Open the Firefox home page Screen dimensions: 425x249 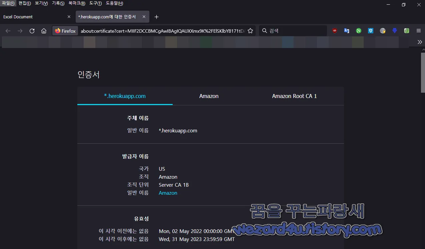tap(44, 31)
